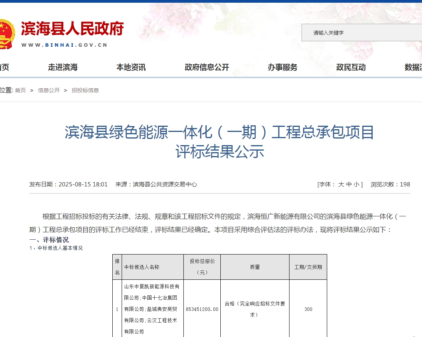Click the 300 construction period cell
This screenshot has width=422, height=337.
click(x=308, y=309)
